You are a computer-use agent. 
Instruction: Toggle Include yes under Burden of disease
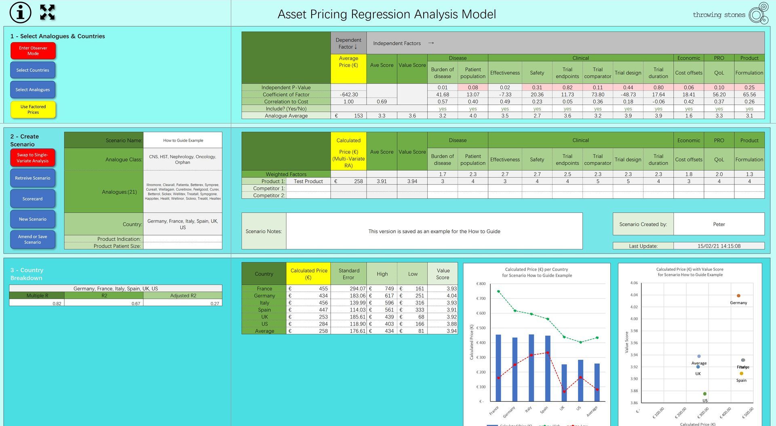[443, 109]
